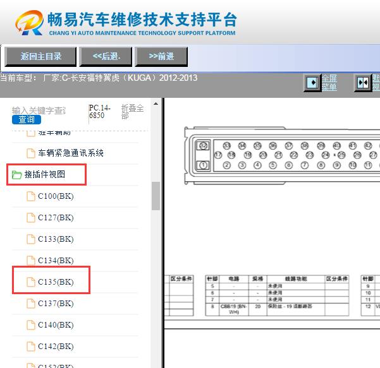Click the page icon next to C100(BK)
Viewport: 380px width, 368px height.
31,196
